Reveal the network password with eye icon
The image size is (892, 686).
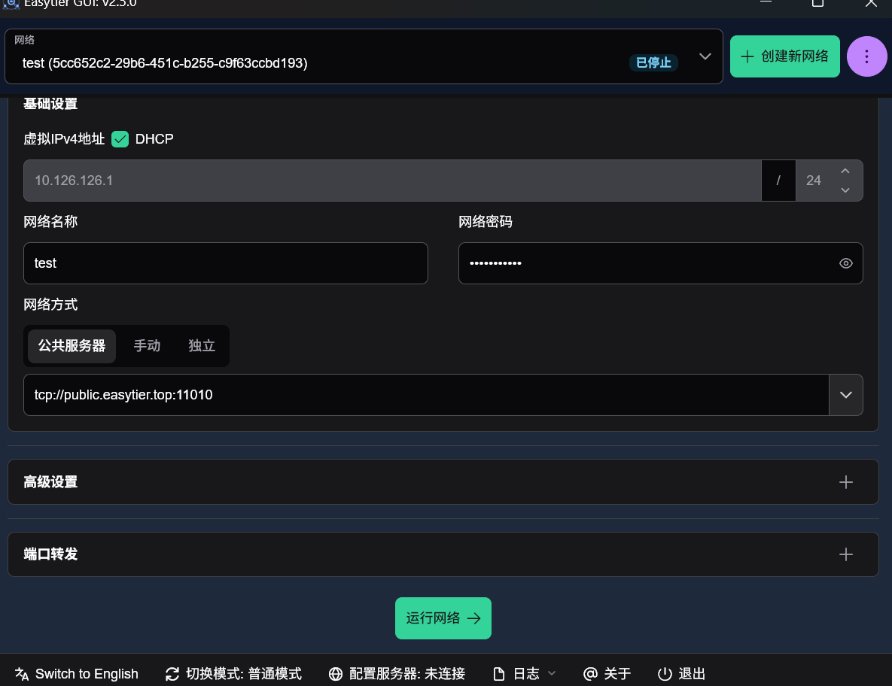pyautogui.click(x=846, y=263)
